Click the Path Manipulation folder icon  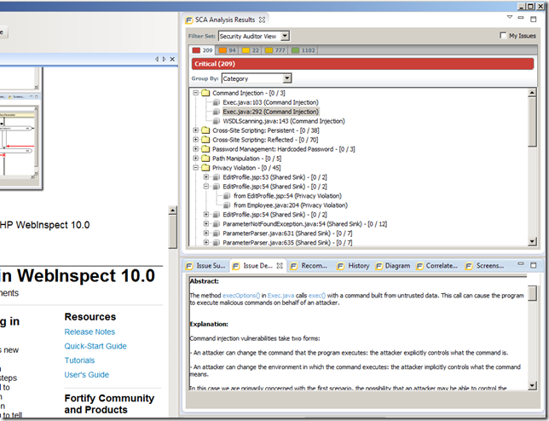click(205, 159)
